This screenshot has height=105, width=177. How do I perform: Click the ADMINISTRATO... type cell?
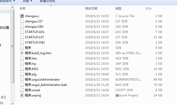[128, 80]
